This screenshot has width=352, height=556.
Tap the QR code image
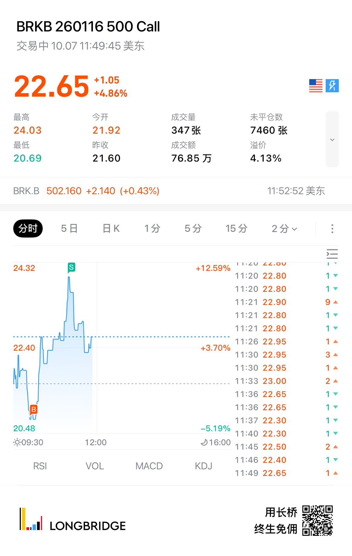pyautogui.click(x=318, y=520)
